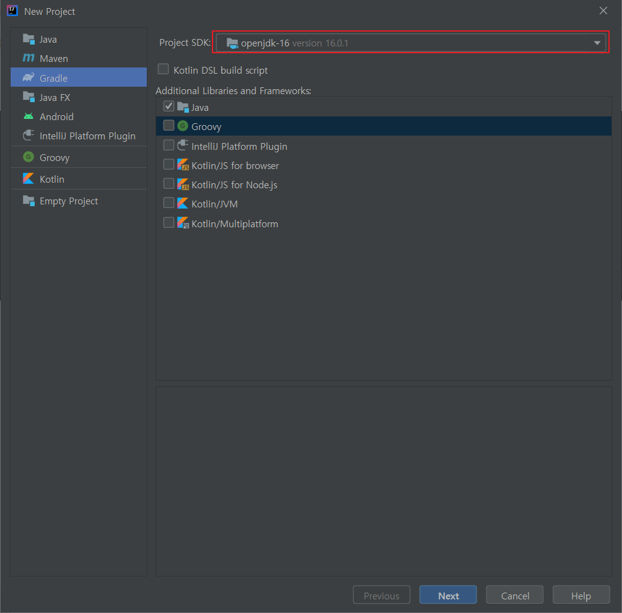
Task: Click the Cancel button
Action: tap(515, 595)
